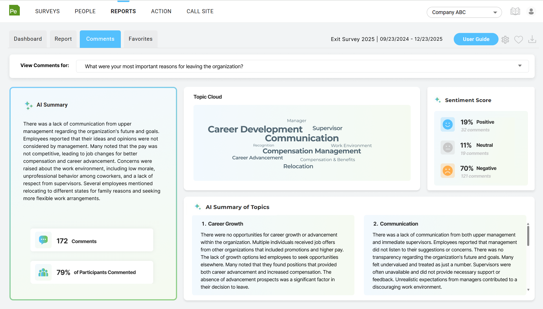Screen dimensions: 543x309
Task: Select Career Development in the Topic Cloud
Action: 255,129
